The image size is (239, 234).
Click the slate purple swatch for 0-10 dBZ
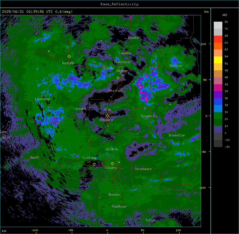[x=218, y=130]
